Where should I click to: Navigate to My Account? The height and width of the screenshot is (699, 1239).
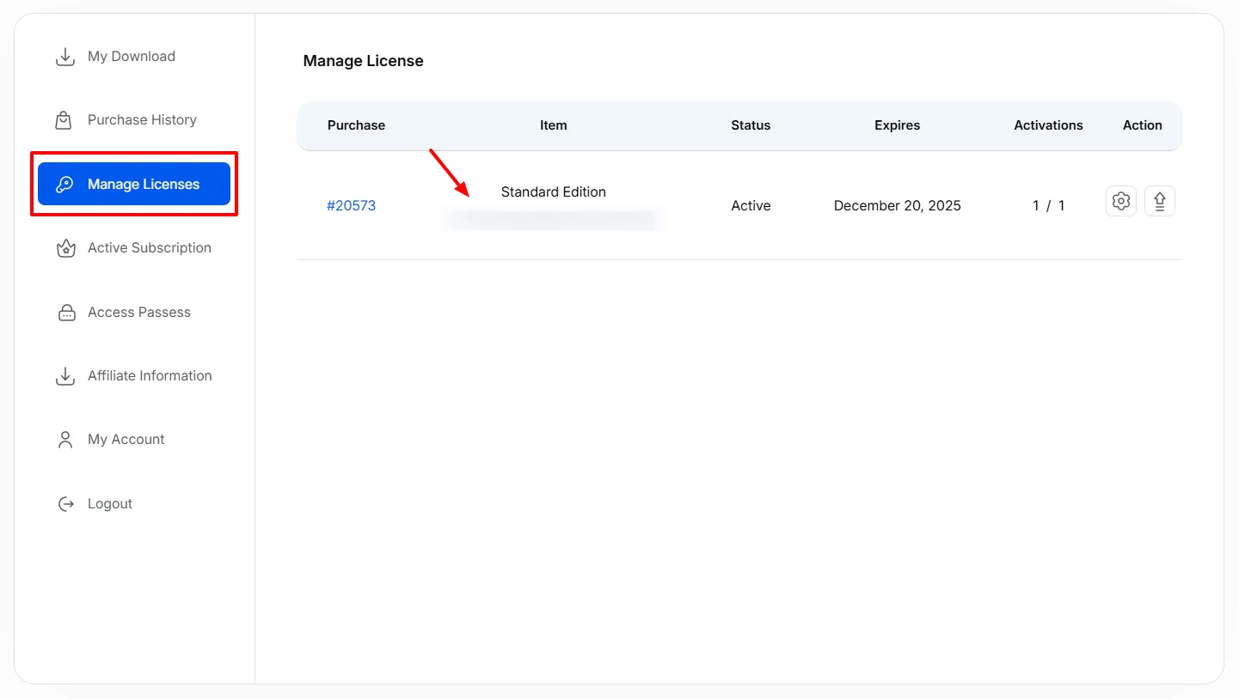click(126, 439)
